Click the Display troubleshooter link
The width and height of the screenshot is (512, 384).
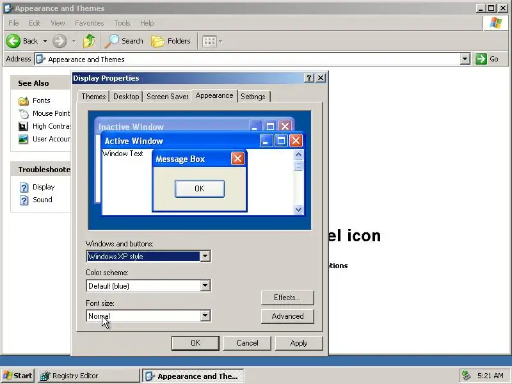pos(44,187)
